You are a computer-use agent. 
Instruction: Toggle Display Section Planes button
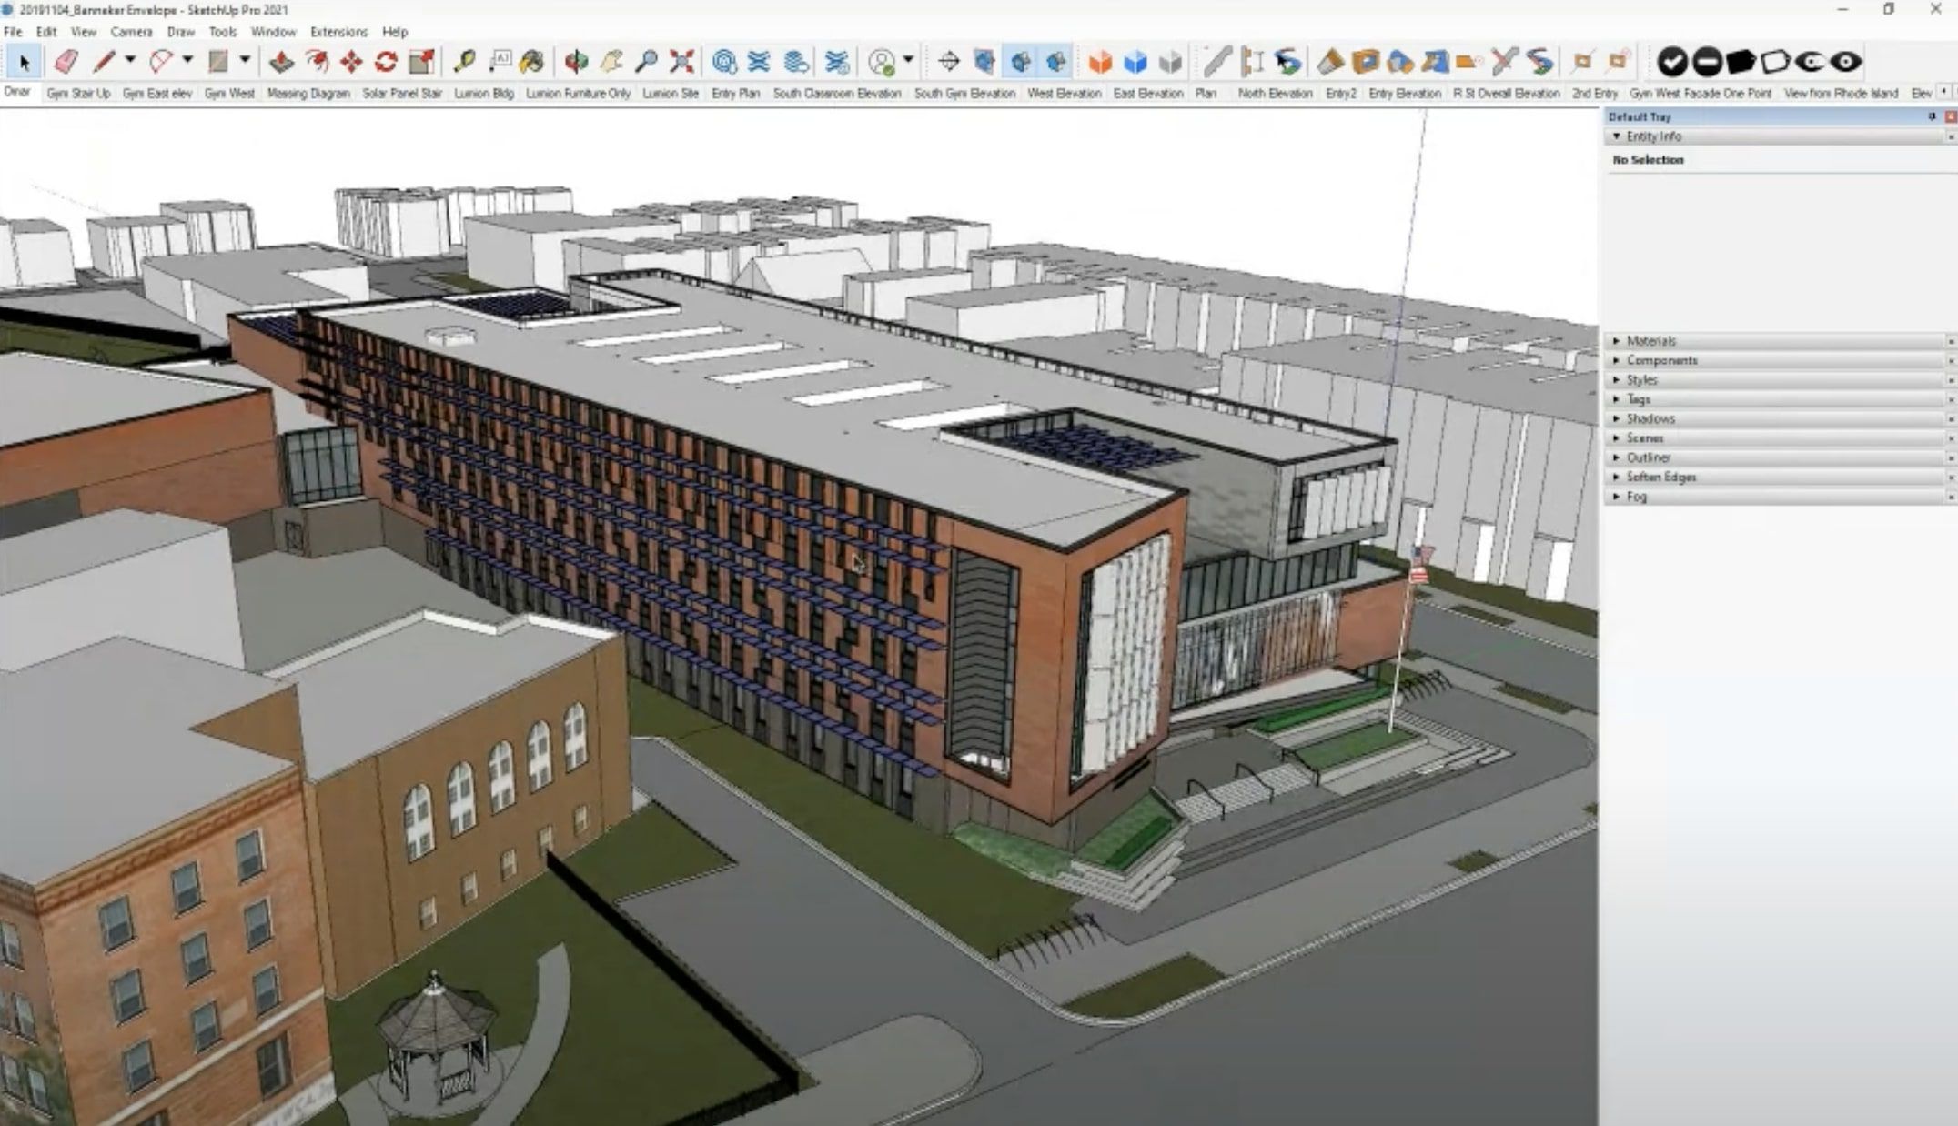point(984,62)
